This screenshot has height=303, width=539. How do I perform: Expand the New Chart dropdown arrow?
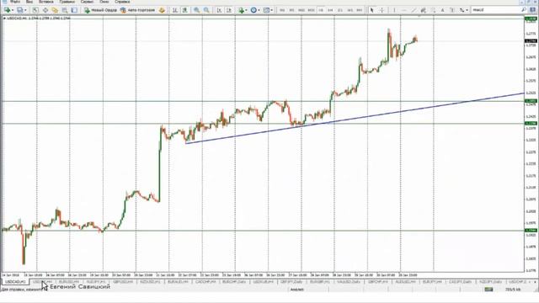pos(13,10)
